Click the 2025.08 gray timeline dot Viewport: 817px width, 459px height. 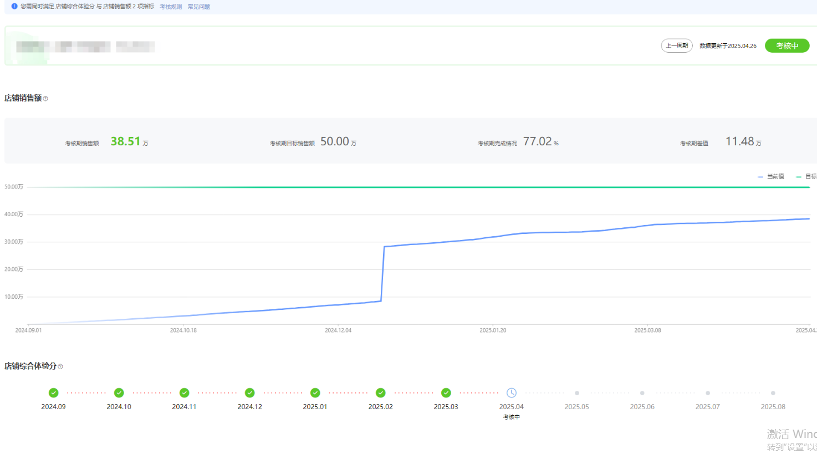773,393
